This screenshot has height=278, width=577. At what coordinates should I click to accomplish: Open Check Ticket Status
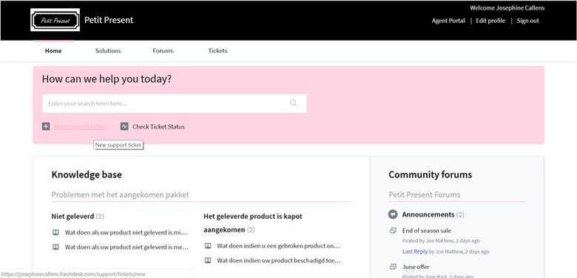pyautogui.click(x=158, y=126)
